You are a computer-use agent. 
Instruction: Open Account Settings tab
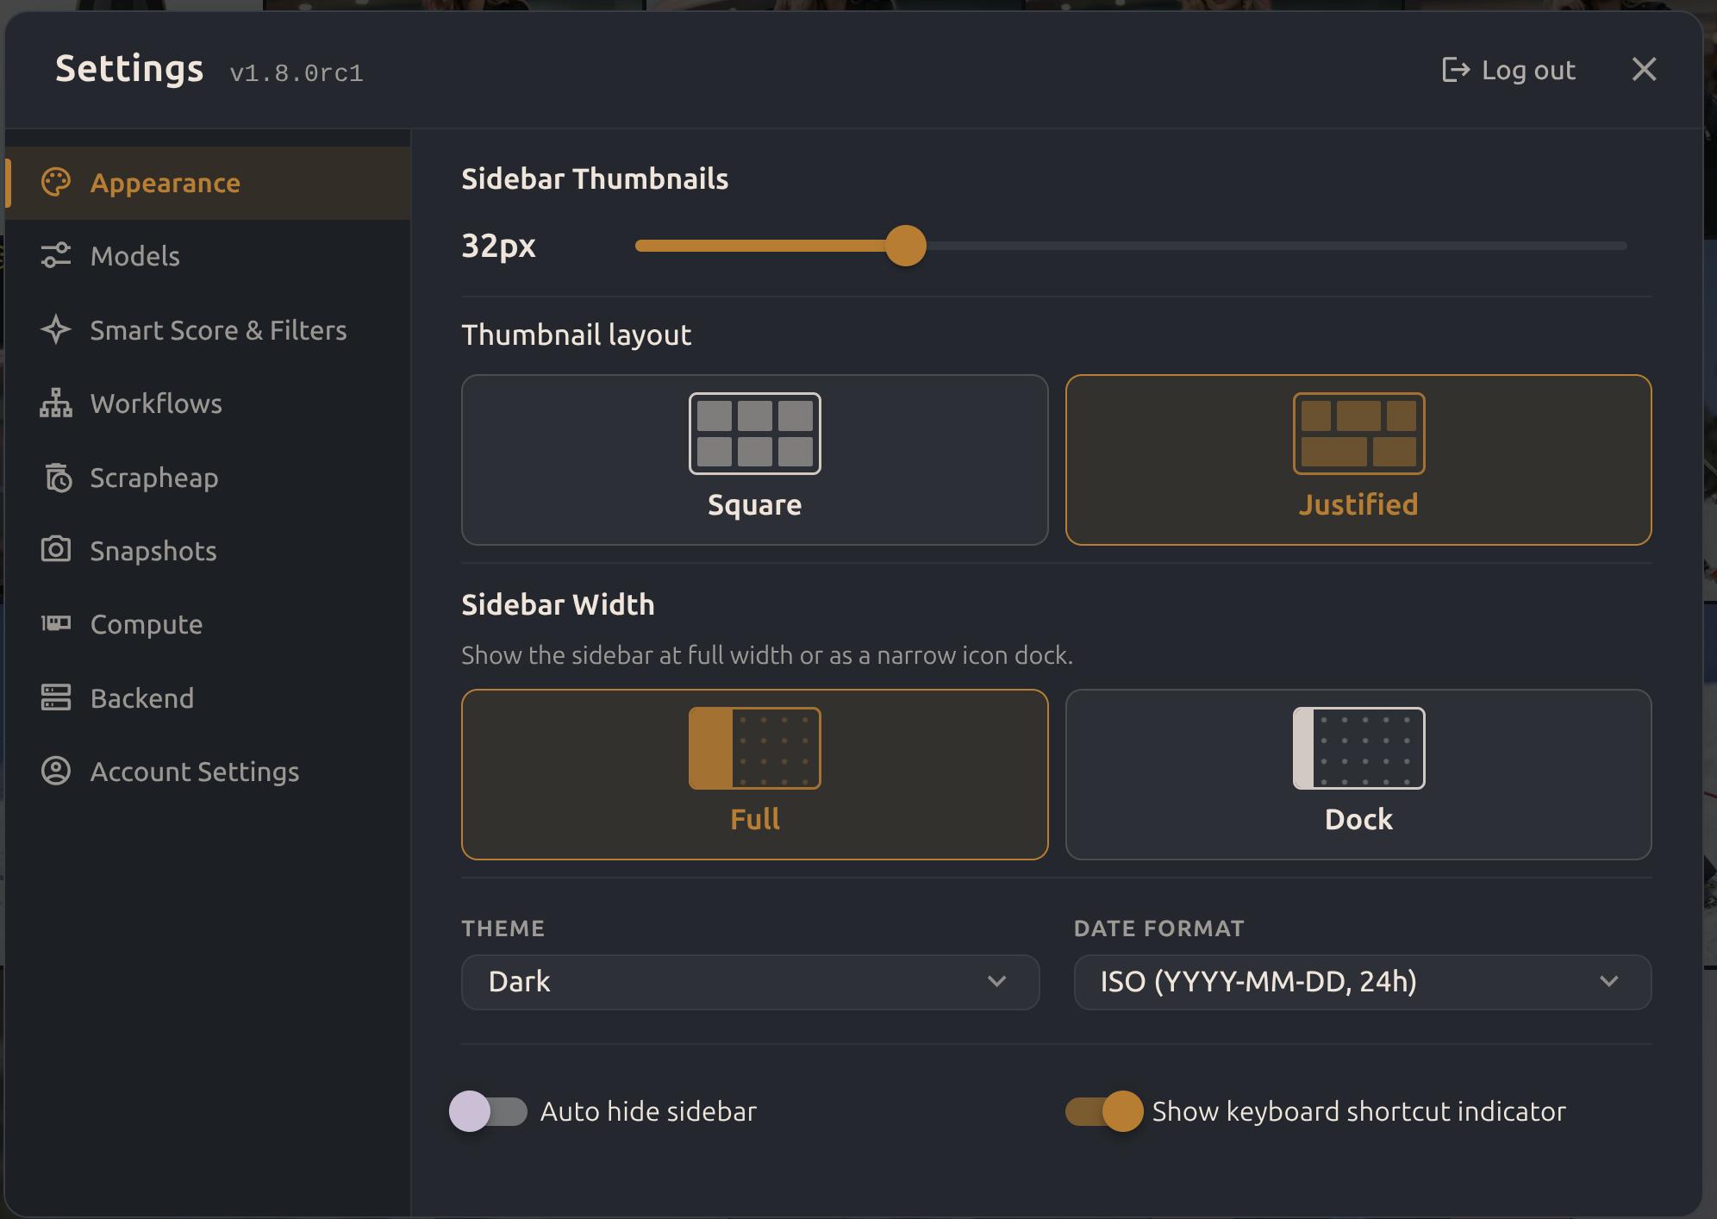click(208, 772)
